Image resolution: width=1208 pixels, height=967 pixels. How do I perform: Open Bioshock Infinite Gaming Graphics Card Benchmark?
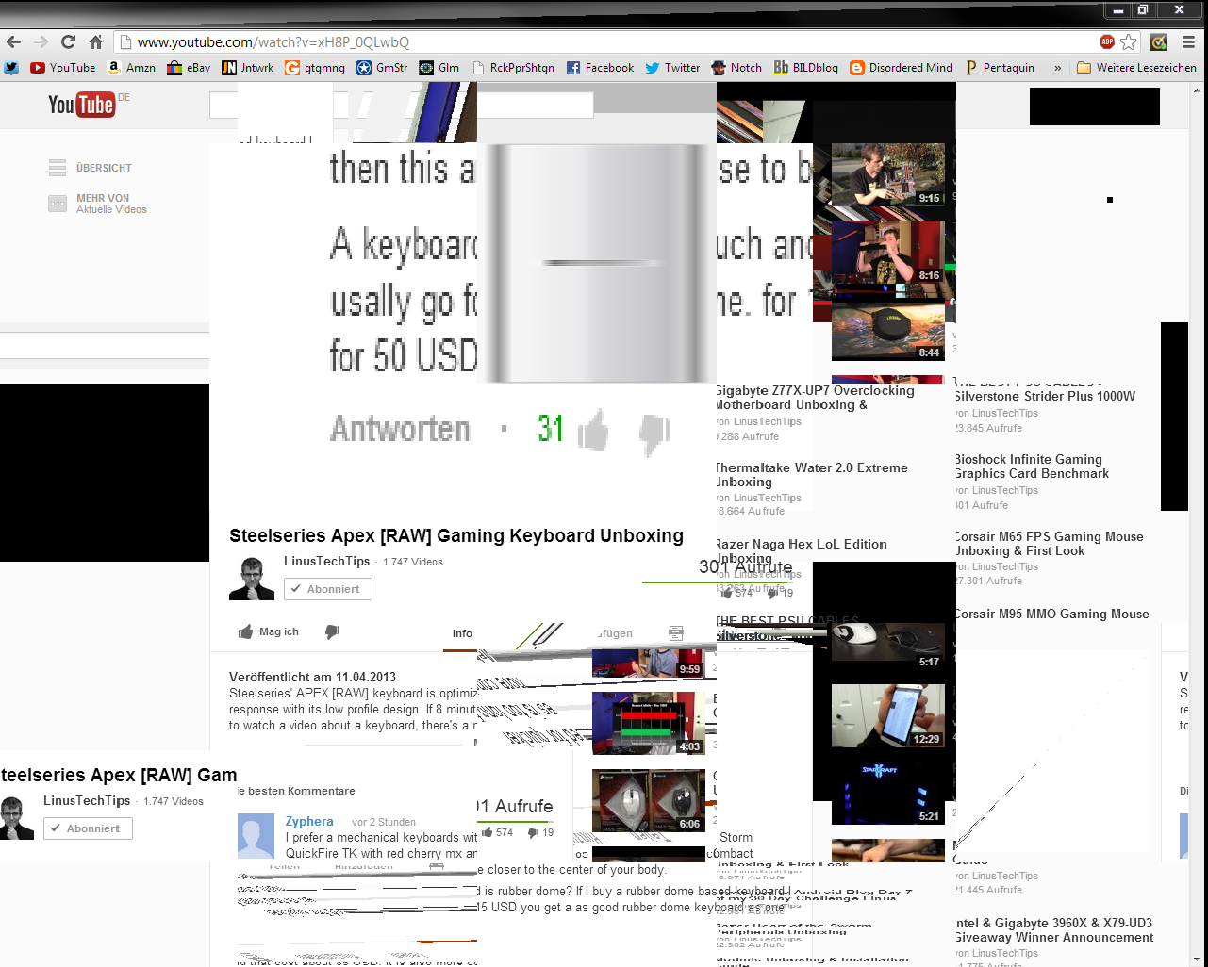coord(1032,467)
